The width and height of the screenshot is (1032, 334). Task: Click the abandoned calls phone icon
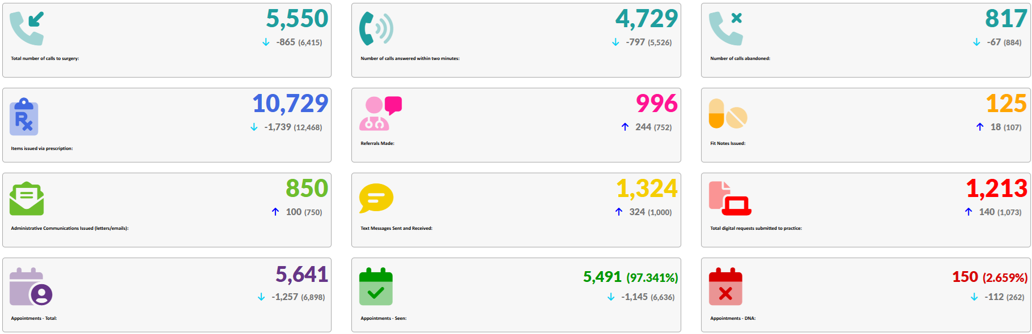(725, 28)
